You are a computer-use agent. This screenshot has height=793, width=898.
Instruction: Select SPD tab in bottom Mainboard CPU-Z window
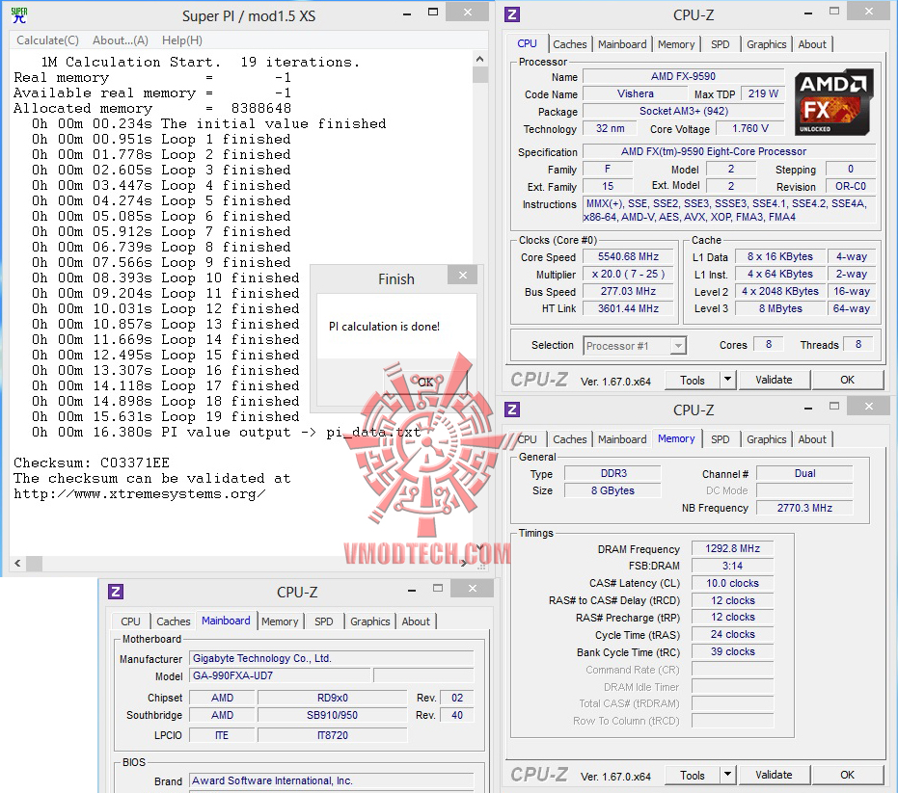(x=323, y=621)
